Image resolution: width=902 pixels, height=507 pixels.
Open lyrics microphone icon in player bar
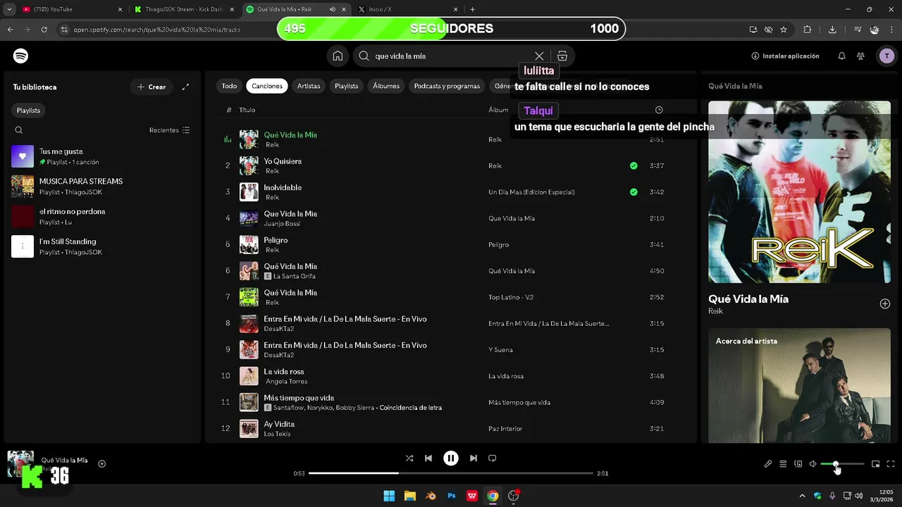(768, 464)
